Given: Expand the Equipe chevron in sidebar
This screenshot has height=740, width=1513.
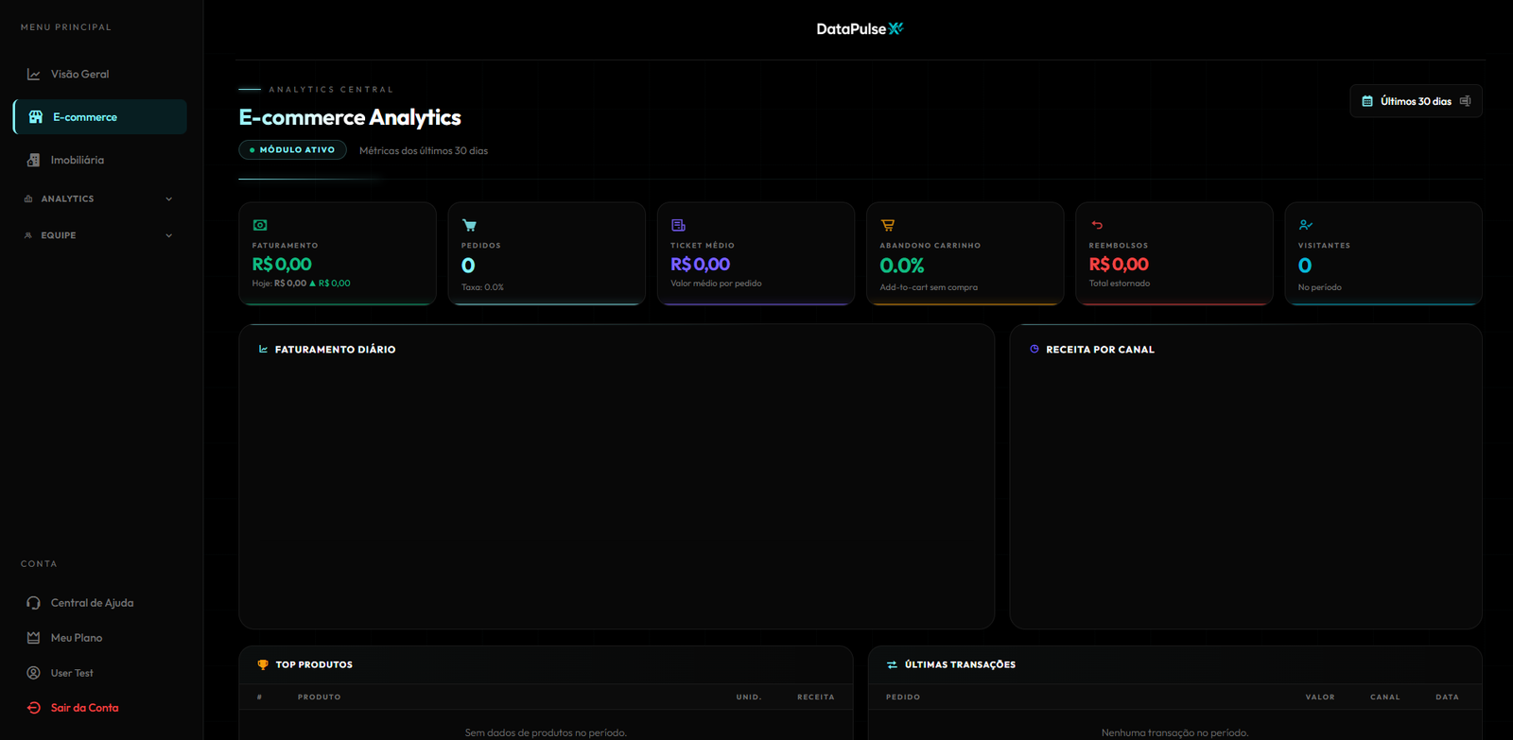Looking at the screenshot, I should pos(169,235).
